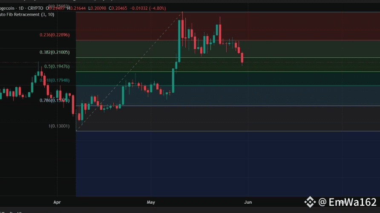This screenshot has width=380, height=213.
Task: Select the 0.236(0.22896) Fibonacci level label
Action: pyautogui.click(x=55, y=35)
